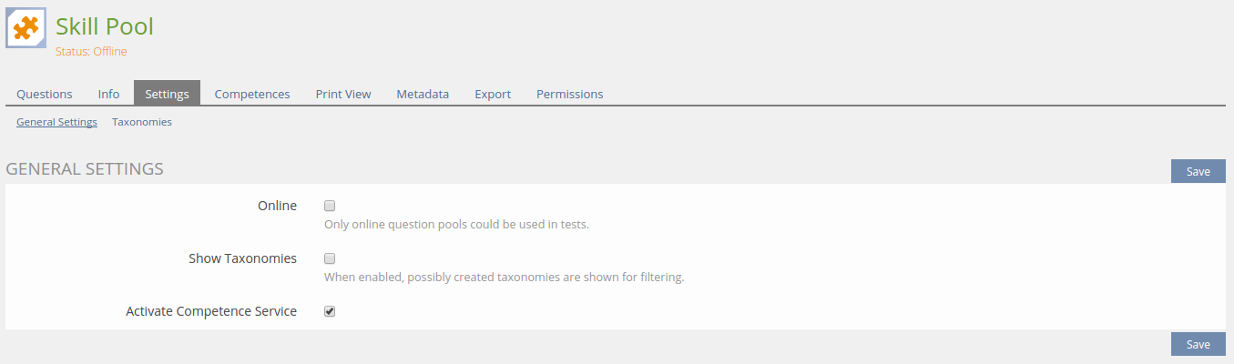Tick the Show Taxonomies checkbox
Viewport: 1234px width, 364px height.
(330, 258)
